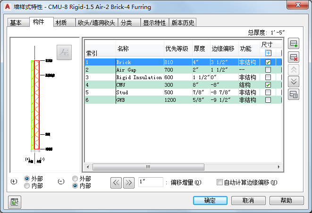Click the Remove Component icon button
Image resolution: width=312 pixels, height=213 pixels.
(x=294, y=57)
